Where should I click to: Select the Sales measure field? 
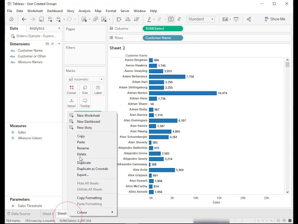22,132
